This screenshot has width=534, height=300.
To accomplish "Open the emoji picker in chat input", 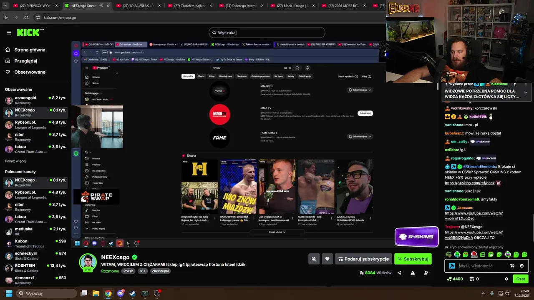I will point(521,266).
